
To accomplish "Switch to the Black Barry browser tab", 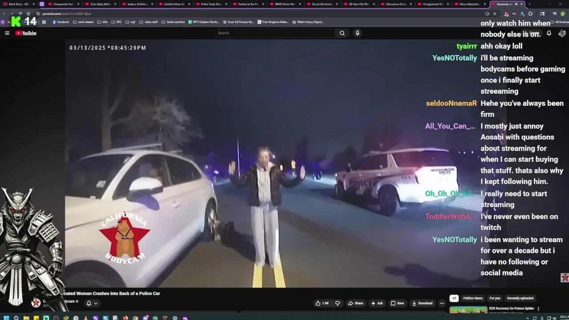I will (x=19, y=4).
